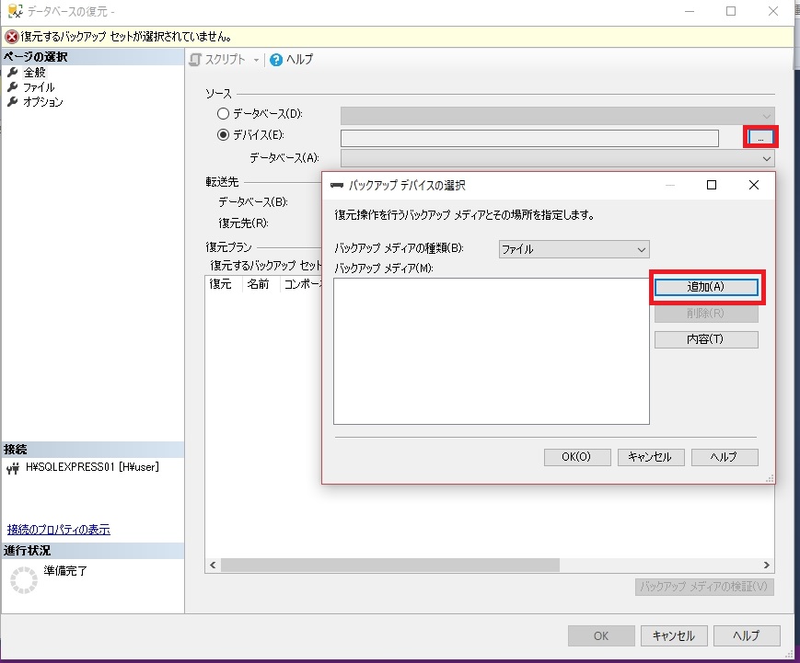Click the 内容(T) button
This screenshot has width=800, height=663.
coord(706,339)
